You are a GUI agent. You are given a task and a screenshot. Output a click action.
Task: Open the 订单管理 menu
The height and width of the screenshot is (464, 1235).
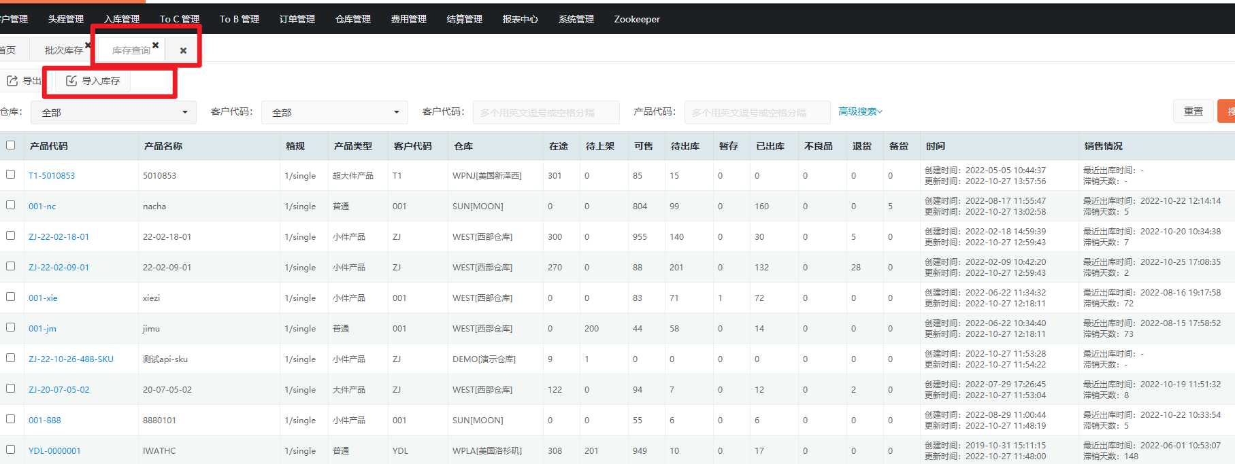[297, 19]
